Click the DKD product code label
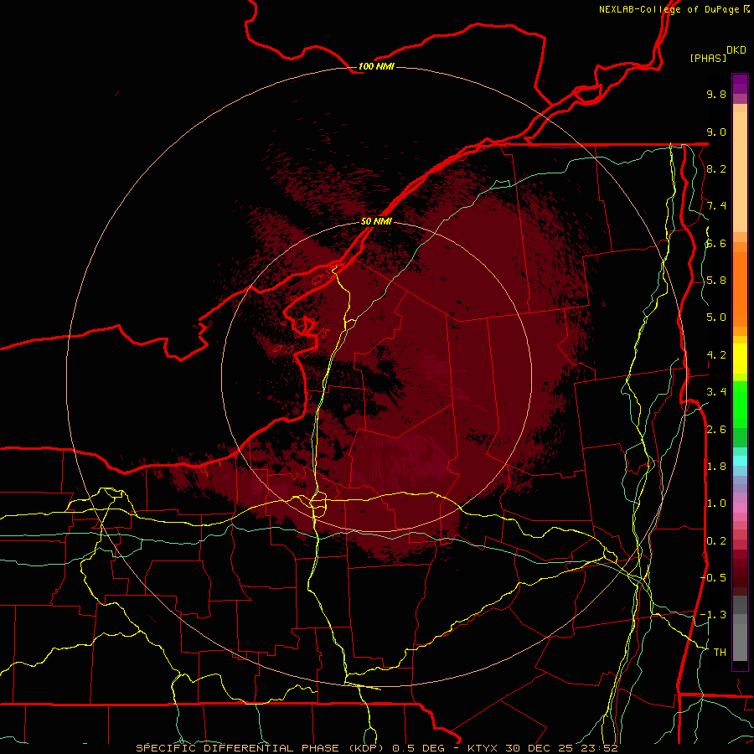 736,50
